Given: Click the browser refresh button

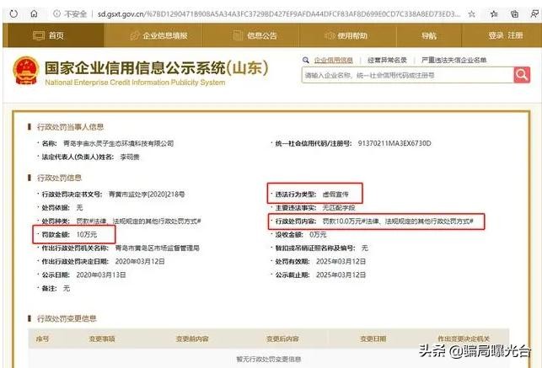Looking at the screenshot, I should (11, 14).
